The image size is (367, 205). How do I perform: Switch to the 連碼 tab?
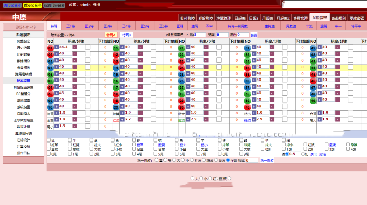click(195, 26)
